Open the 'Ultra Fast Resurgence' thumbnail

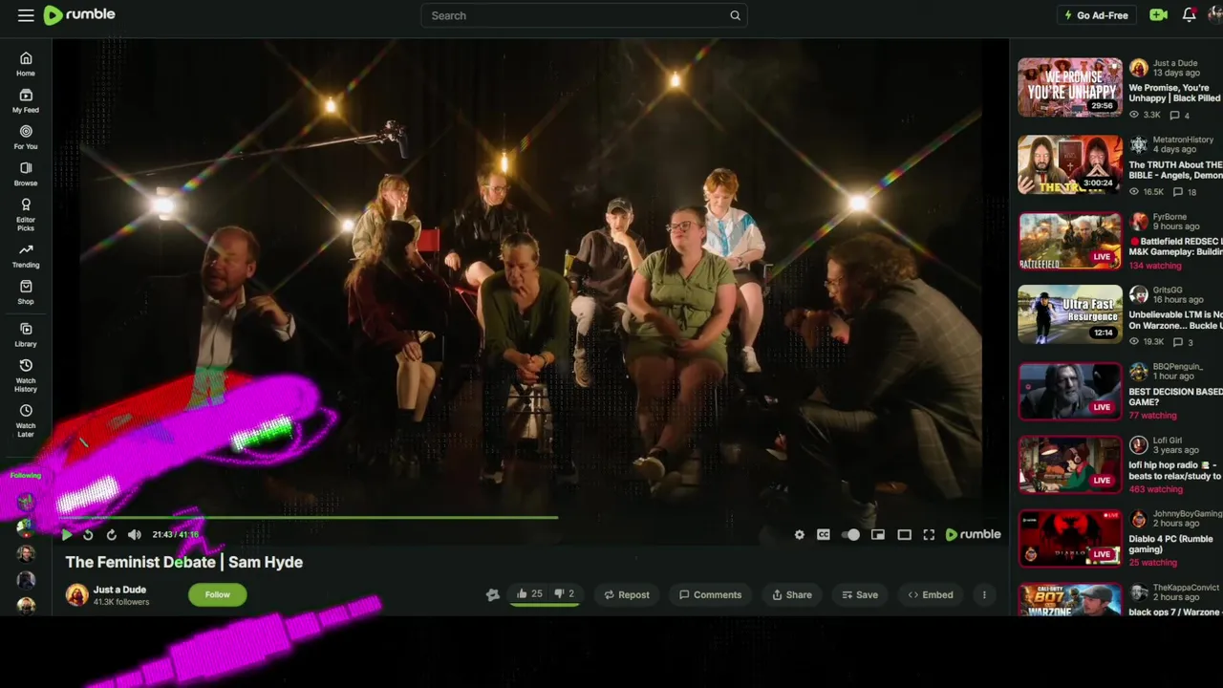tap(1070, 314)
